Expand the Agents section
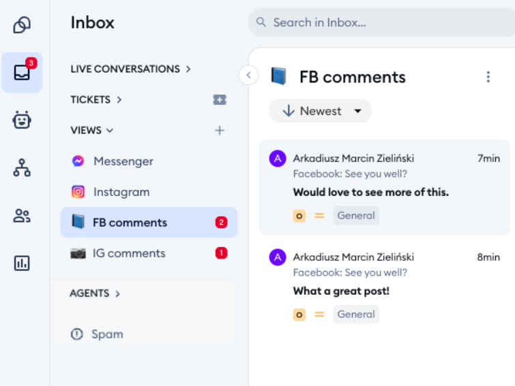Viewport: 515px width, 386px height. (95, 293)
